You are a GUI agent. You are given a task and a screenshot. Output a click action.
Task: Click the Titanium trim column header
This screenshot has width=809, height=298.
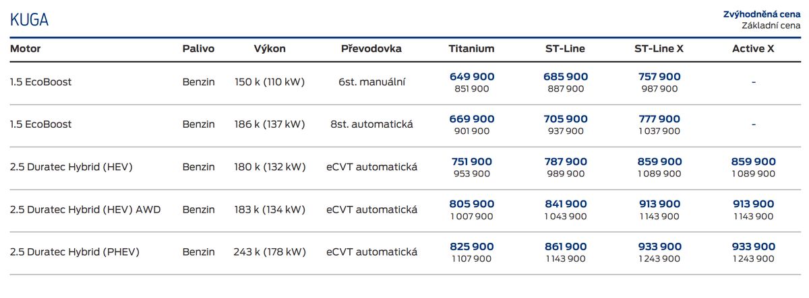[x=471, y=49]
